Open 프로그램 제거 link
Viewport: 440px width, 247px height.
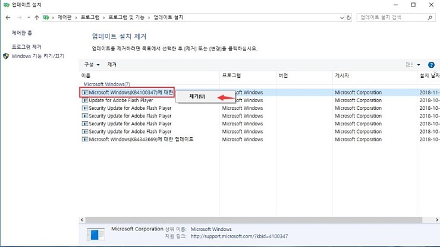pos(26,47)
